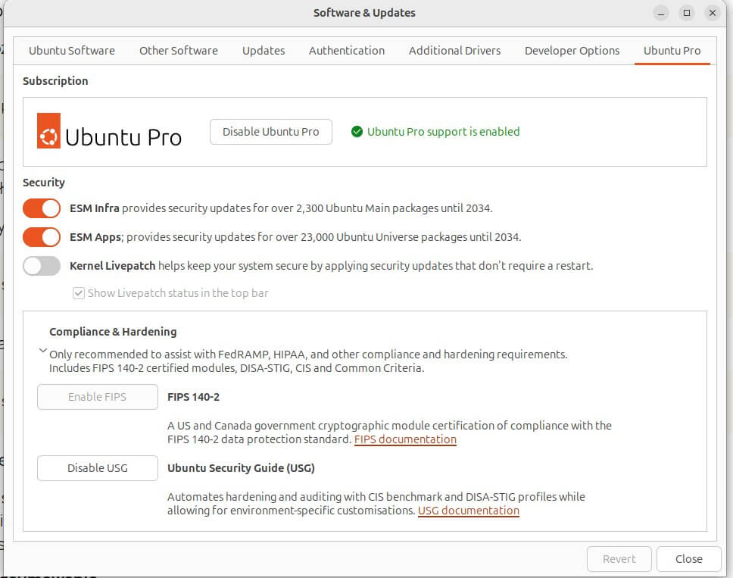Minimize the Software & Updates window

[x=660, y=13]
